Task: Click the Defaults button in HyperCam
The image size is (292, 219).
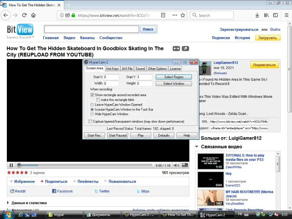Action: 164,135
